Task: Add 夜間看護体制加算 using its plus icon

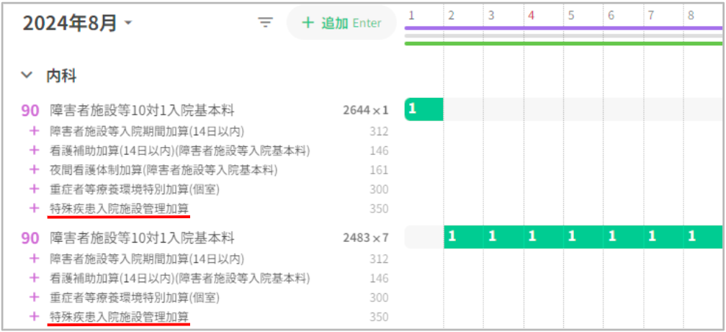Action: [32, 170]
